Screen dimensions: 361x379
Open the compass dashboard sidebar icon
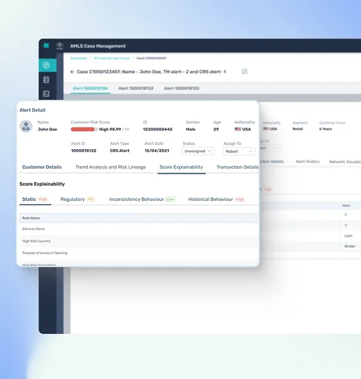[46, 65]
